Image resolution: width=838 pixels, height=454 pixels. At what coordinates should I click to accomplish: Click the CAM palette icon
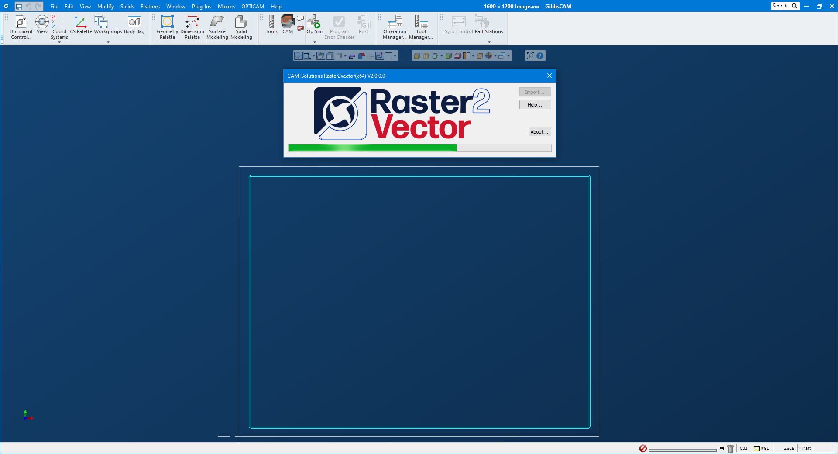point(288,24)
